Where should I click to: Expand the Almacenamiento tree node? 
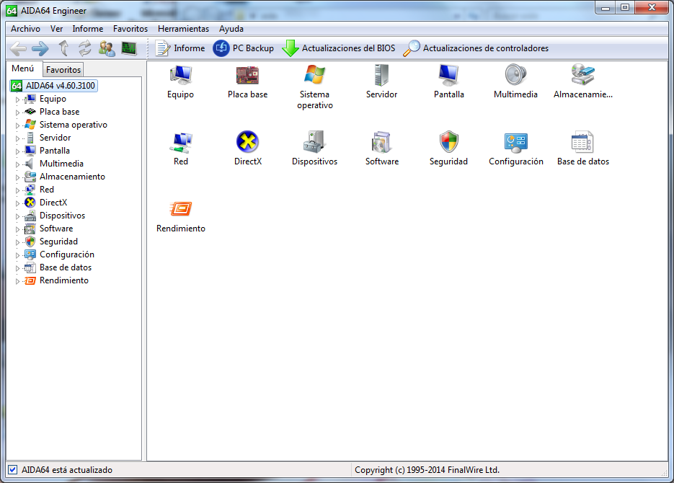point(17,177)
